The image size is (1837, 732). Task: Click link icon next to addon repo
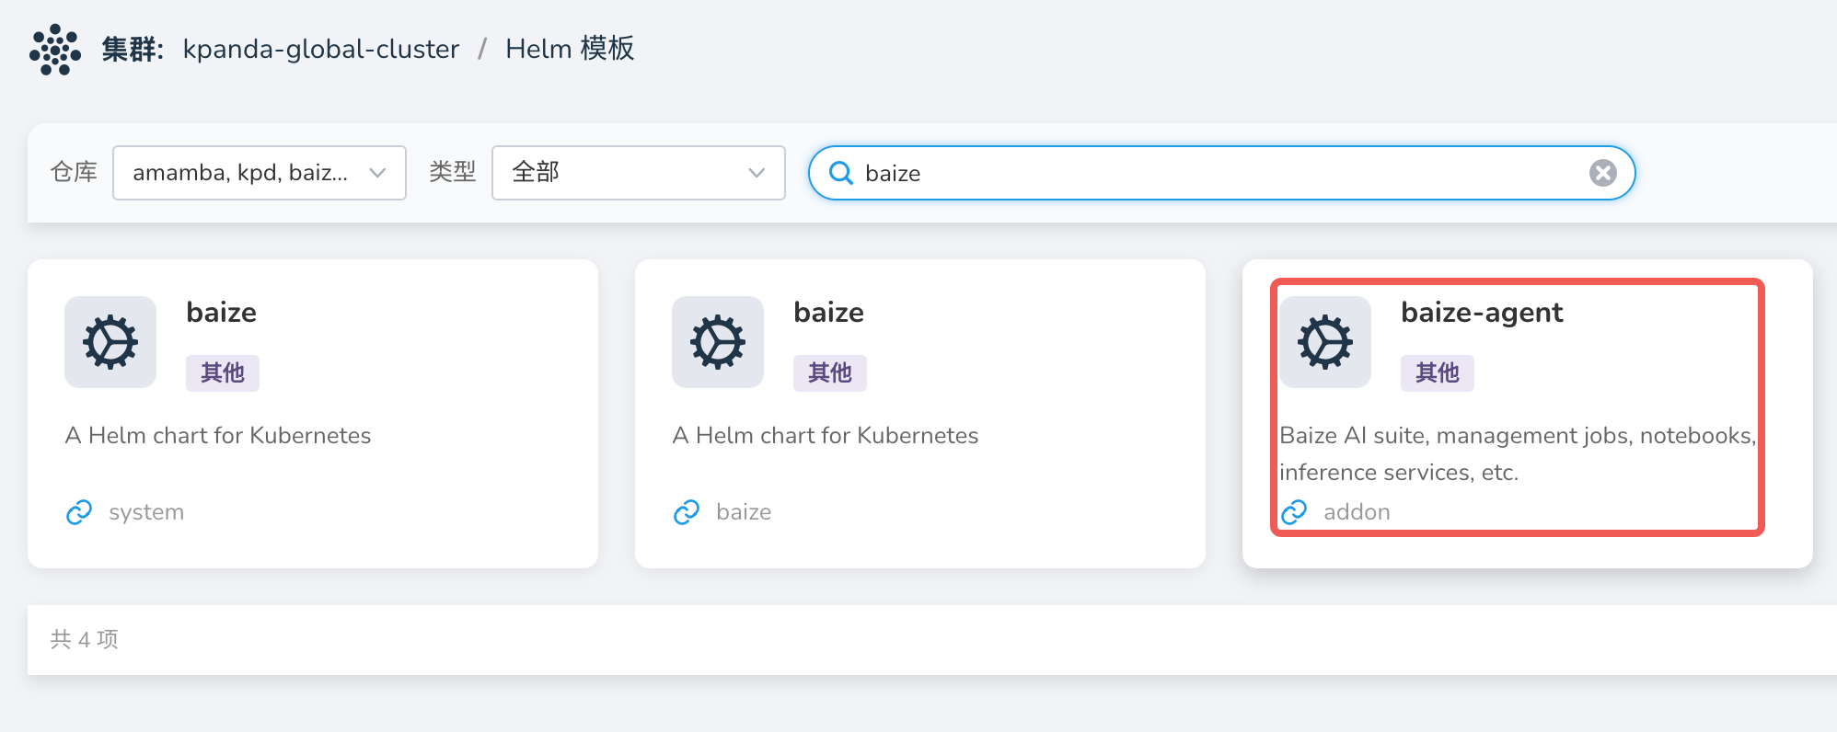(x=1294, y=512)
